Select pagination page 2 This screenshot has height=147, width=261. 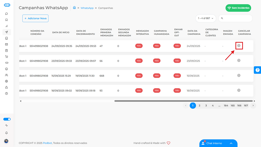[x=199, y=105]
